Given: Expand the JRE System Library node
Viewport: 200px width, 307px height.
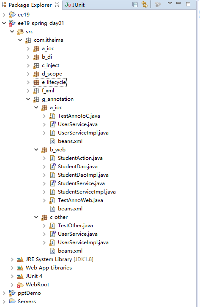Looking at the screenshot, I should (12, 259).
